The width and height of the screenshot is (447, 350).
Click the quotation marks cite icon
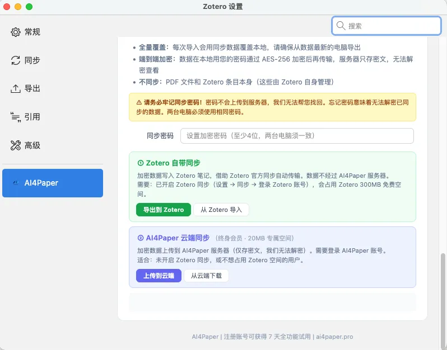click(15, 117)
